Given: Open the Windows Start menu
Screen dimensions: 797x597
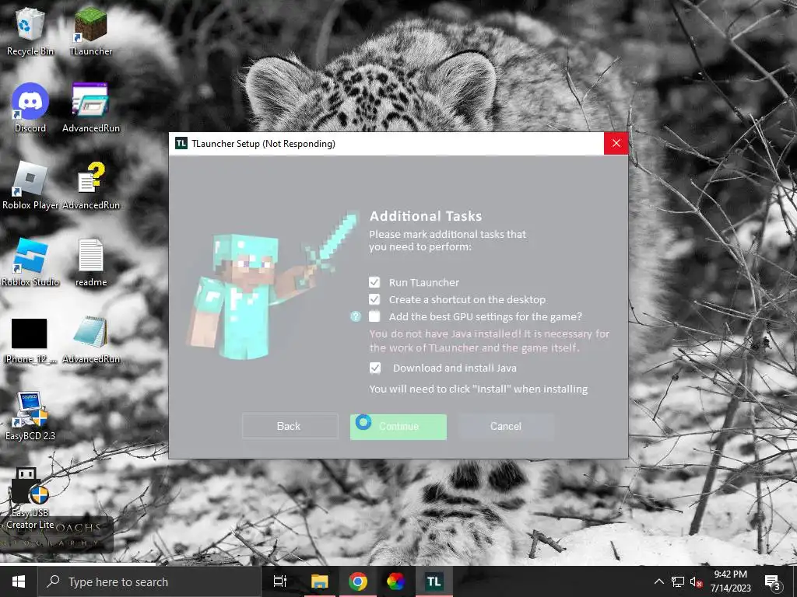Looking at the screenshot, I should 19,581.
